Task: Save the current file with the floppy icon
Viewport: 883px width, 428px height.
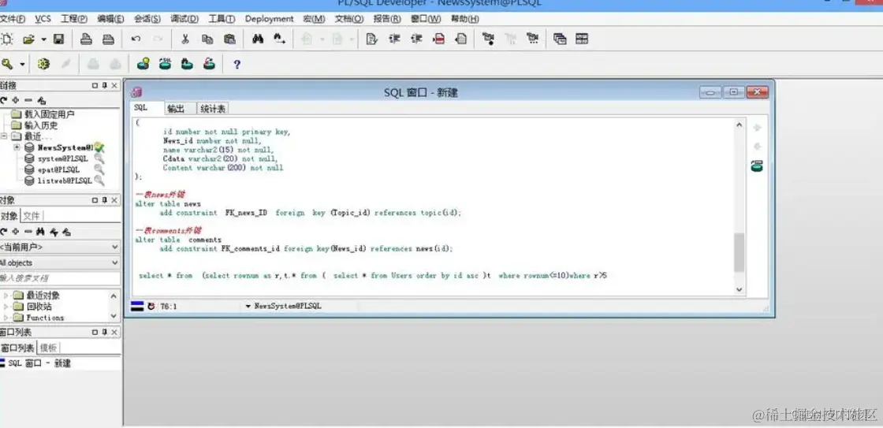Action: coord(58,39)
